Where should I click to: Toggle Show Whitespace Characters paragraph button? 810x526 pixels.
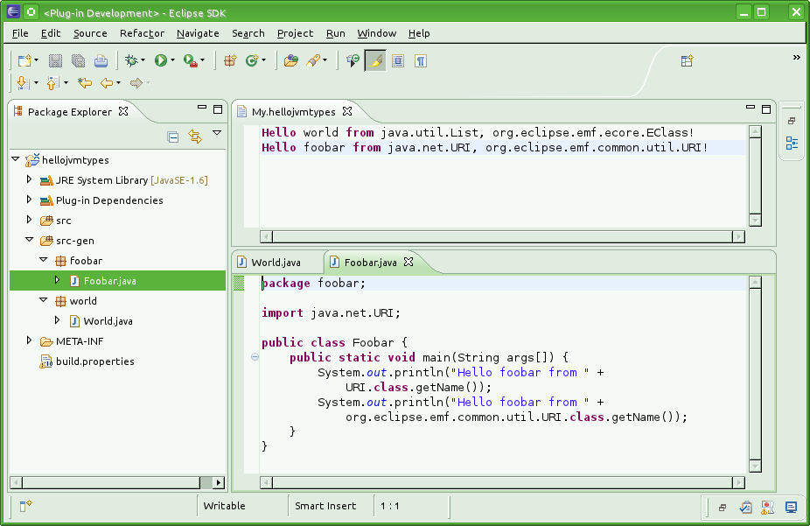(421, 60)
